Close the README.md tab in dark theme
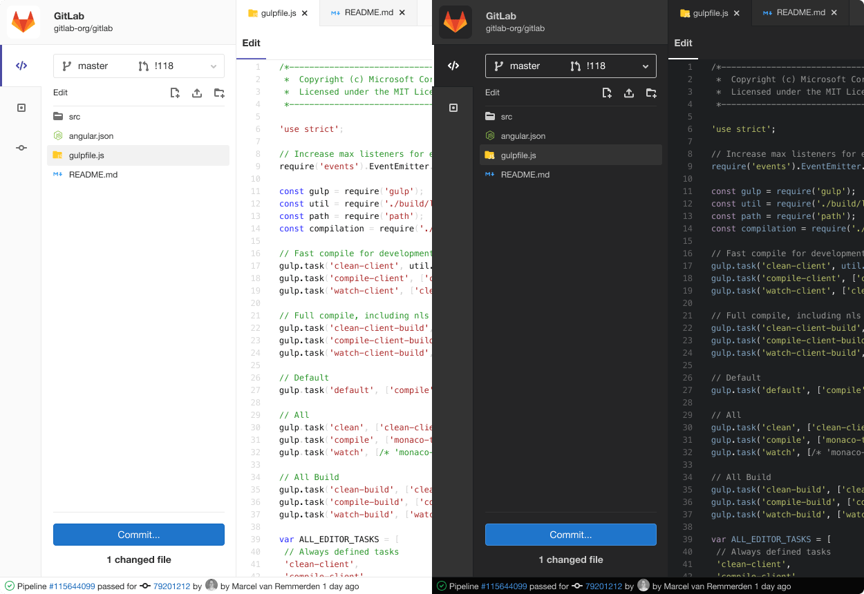Image resolution: width=864 pixels, height=594 pixels. [x=834, y=12]
